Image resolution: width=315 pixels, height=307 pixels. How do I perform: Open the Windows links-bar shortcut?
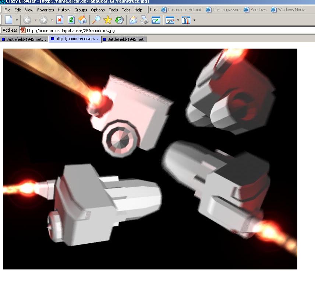point(255,10)
